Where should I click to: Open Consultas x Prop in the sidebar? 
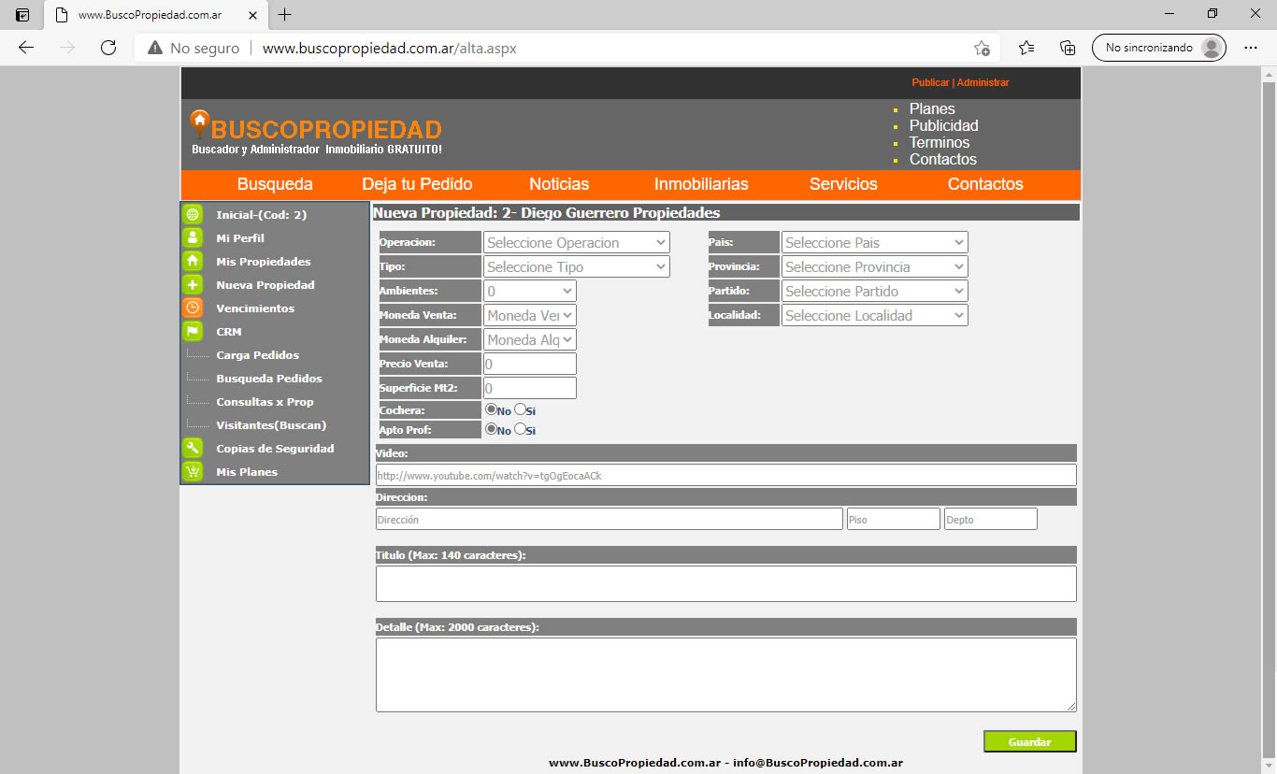pyautogui.click(x=265, y=402)
